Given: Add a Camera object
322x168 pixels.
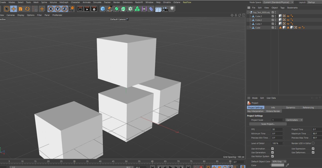Looking at the screenshot, I should click(165, 9).
